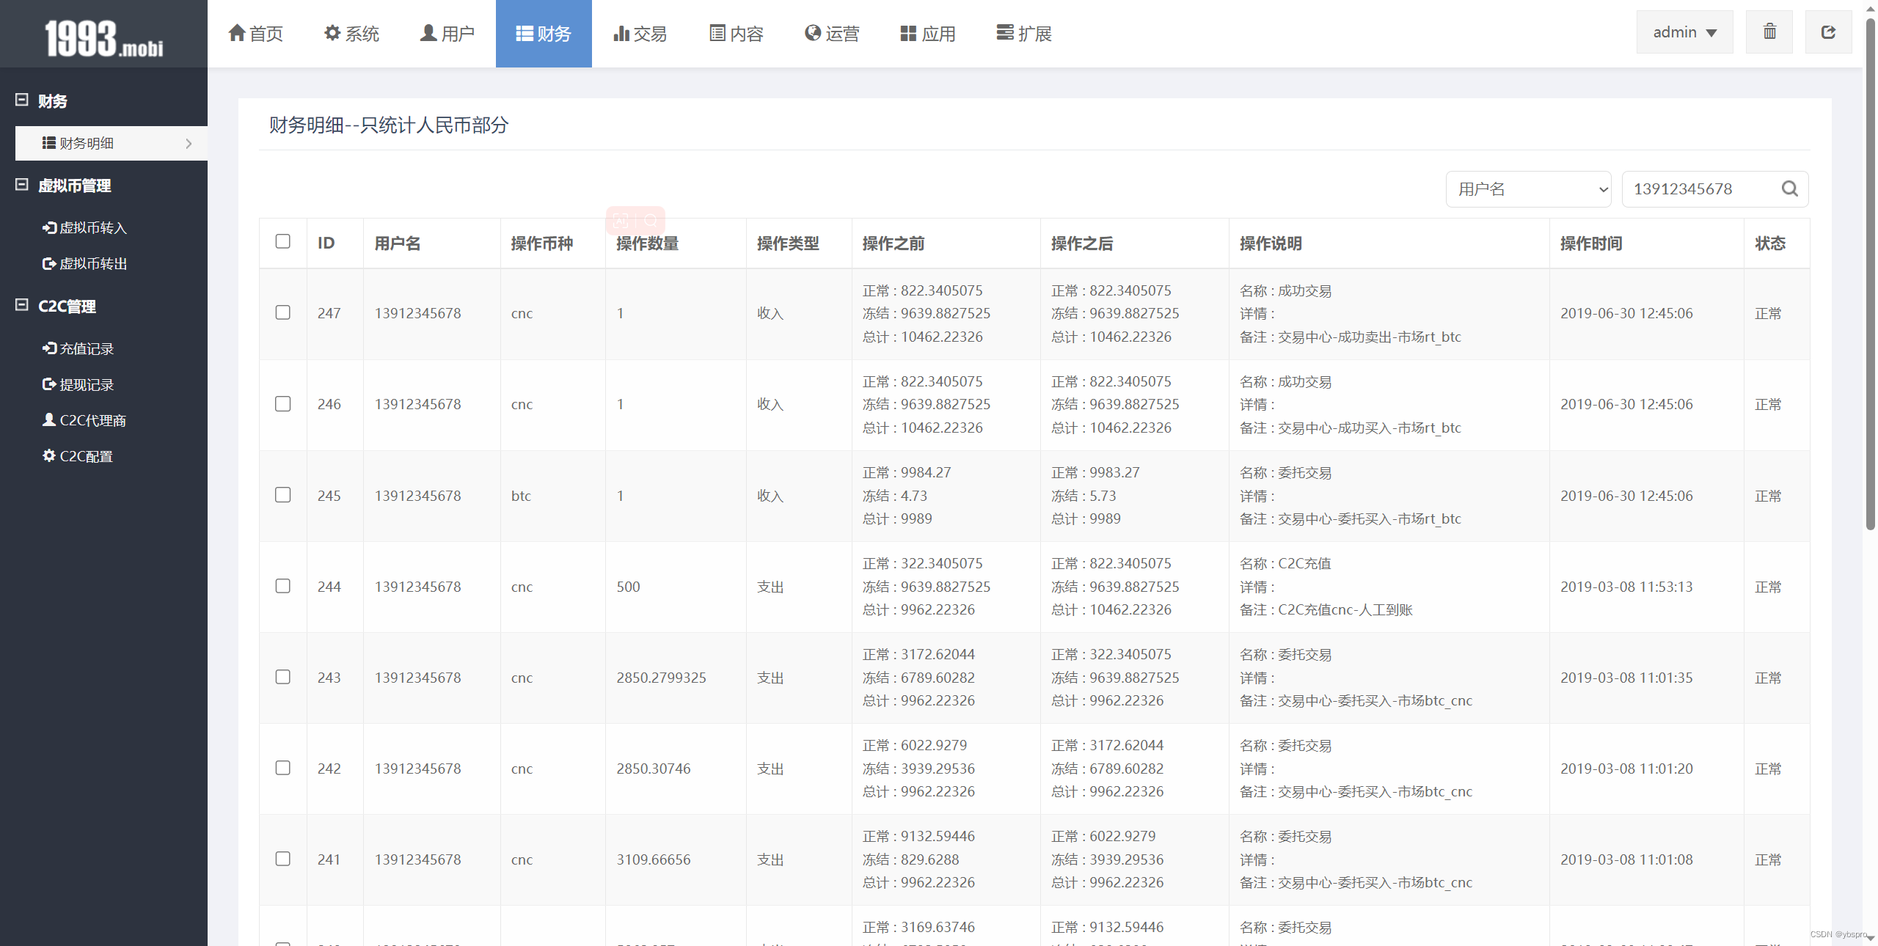Open the 用户名 search field dropdown
Image resolution: width=1878 pixels, height=946 pixels.
pyautogui.click(x=1528, y=189)
